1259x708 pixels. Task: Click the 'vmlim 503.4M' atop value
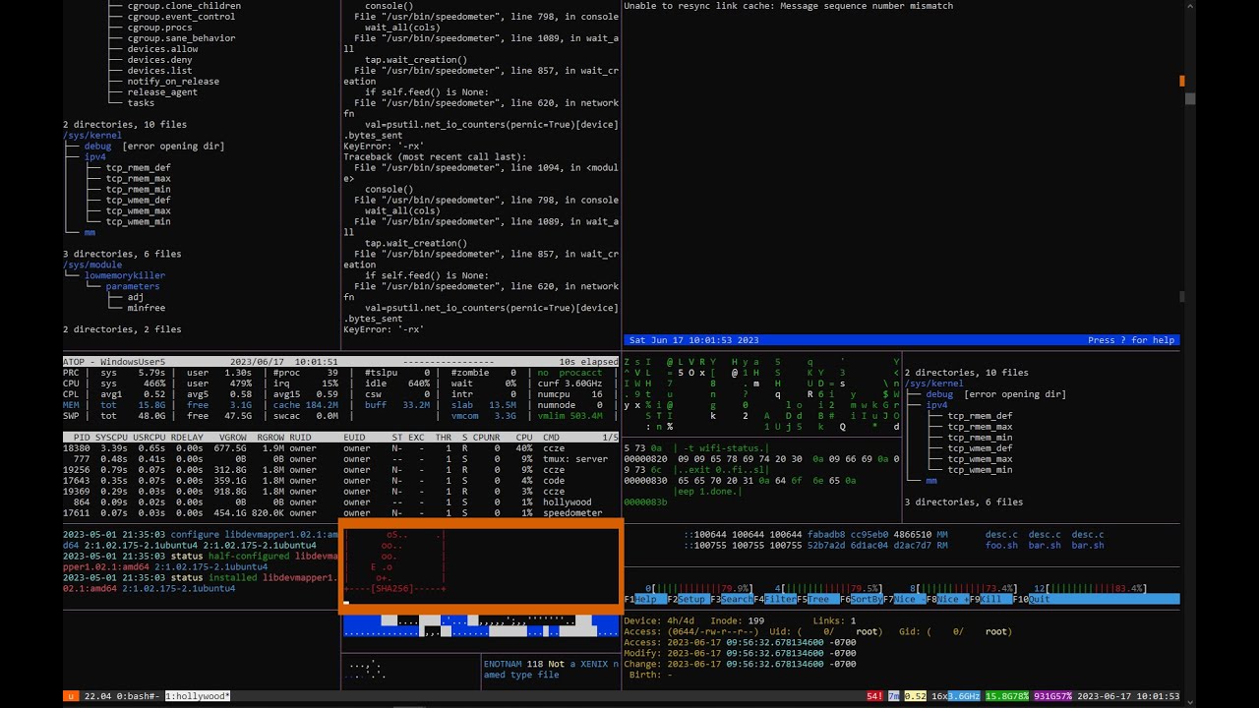tap(570, 416)
